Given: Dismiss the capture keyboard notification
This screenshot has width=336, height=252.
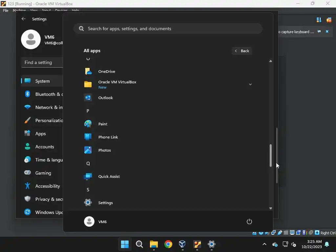Looking at the screenshot, I should pyautogui.click(x=327, y=31).
